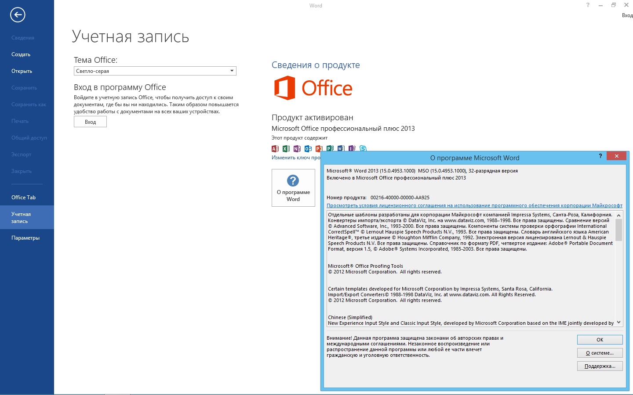
Task: Open the 'Сведения' menu item
Action: click(x=23, y=38)
